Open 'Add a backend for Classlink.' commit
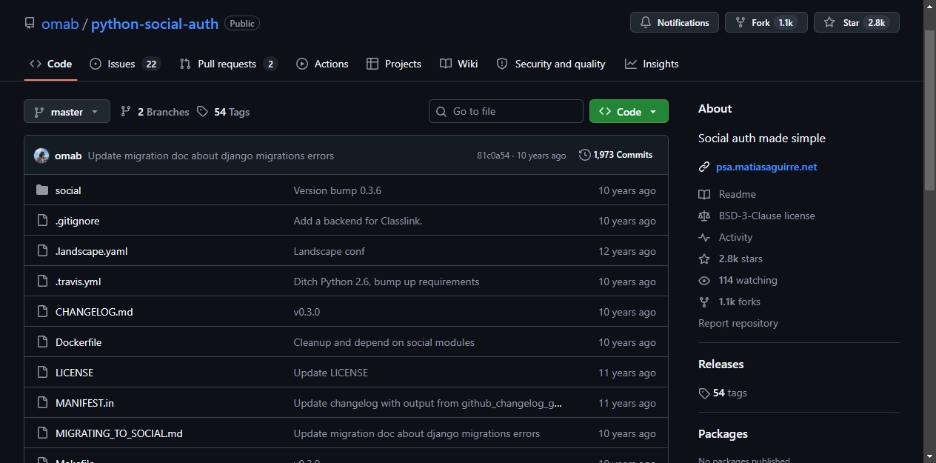 358,221
